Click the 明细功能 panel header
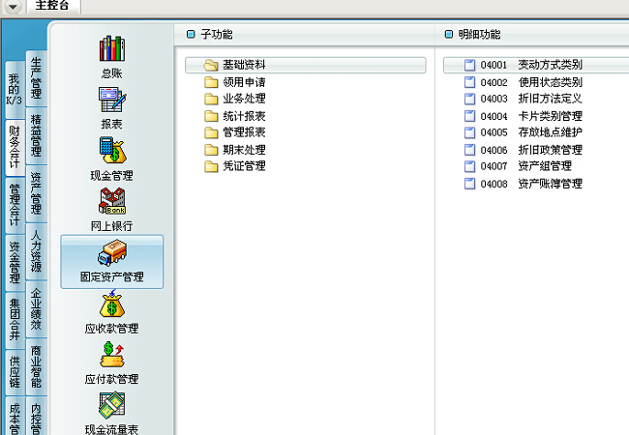Screen dimensions: 629x435 click(x=479, y=35)
